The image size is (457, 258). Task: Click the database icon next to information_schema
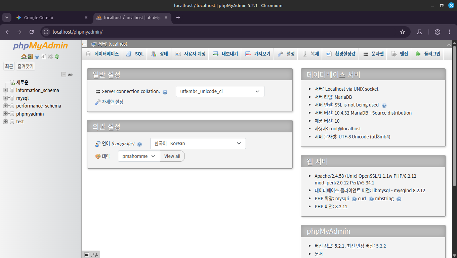(12, 90)
